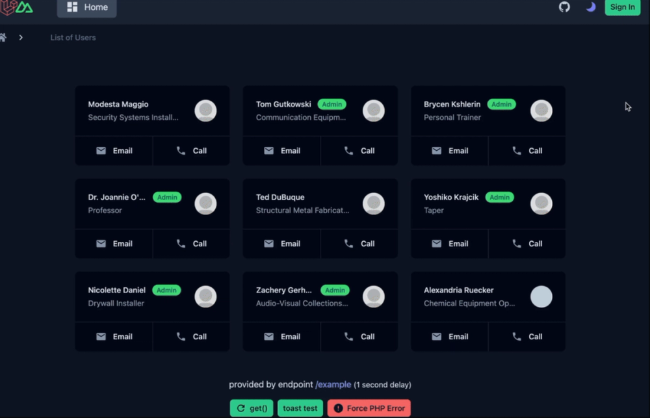Call Yoshiko Krajcik
The width and height of the screenshot is (650, 418).
pos(527,243)
